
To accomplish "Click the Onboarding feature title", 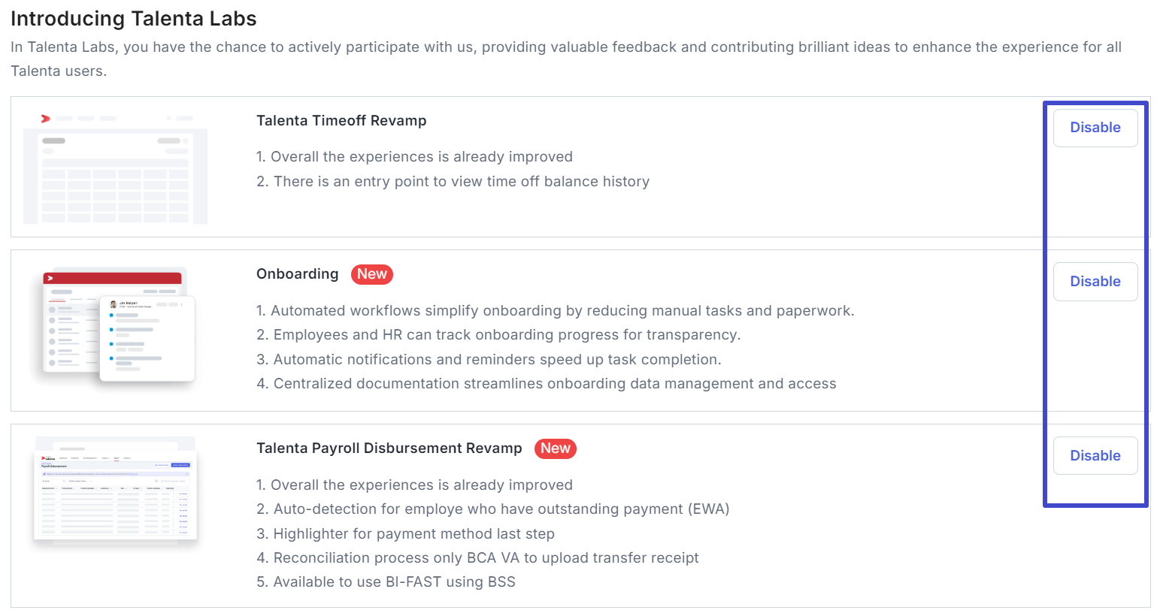I will (297, 274).
